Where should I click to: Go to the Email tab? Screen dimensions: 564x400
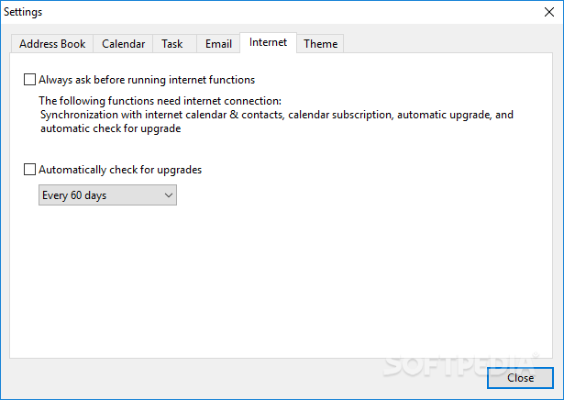[218, 44]
